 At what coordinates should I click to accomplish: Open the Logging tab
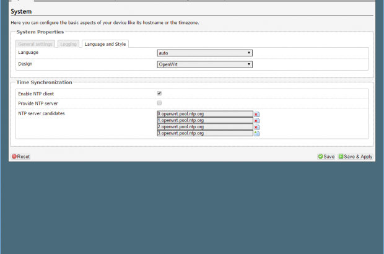click(68, 44)
